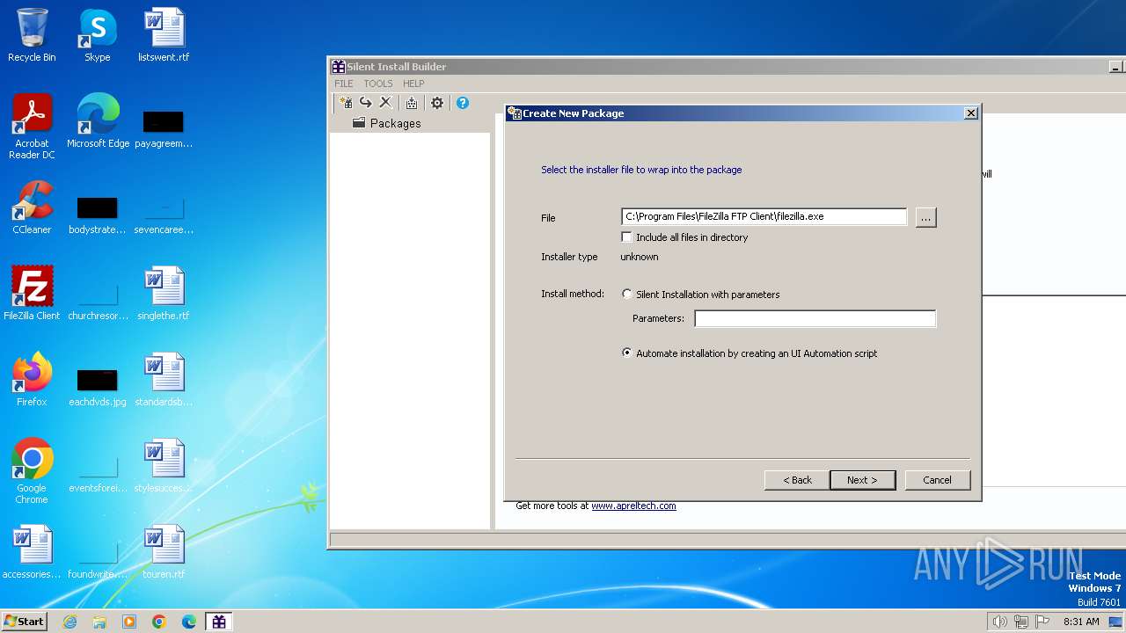The width and height of the screenshot is (1126, 633).
Task: Open Windows Media Player in taskbar
Action: pyautogui.click(x=129, y=622)
